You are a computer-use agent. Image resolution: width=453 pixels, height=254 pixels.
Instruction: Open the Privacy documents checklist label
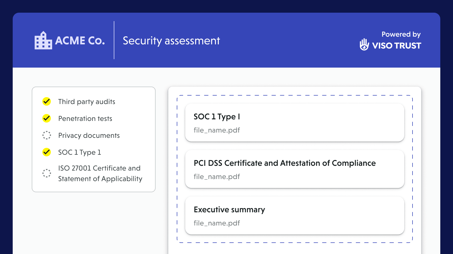pos(89,135)
